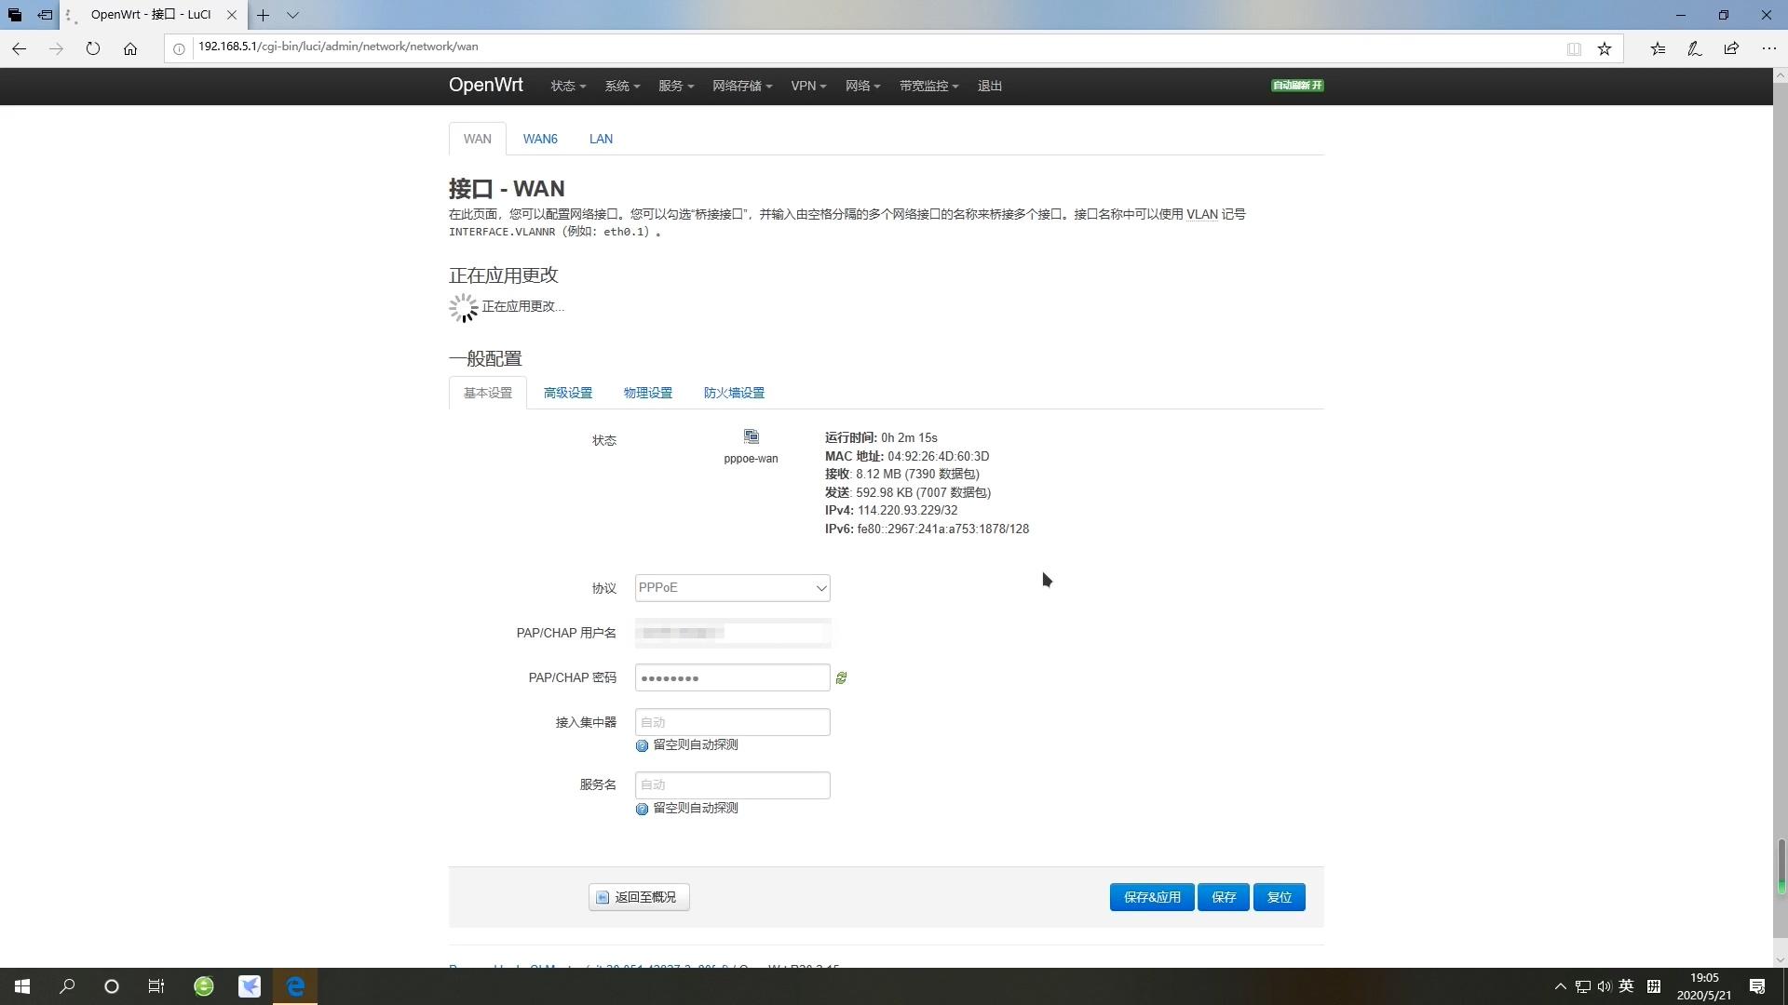Click the browser refresh icon
This screenshot has height=1005, width=1788.
(x=93, y=48)
